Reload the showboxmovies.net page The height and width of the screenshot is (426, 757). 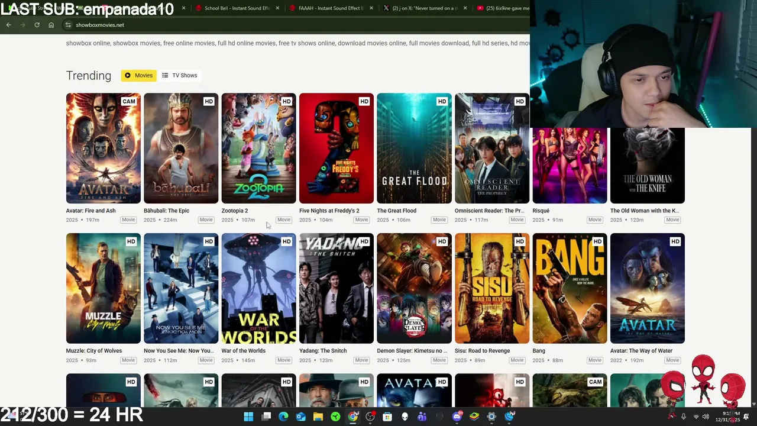(37, 25)
